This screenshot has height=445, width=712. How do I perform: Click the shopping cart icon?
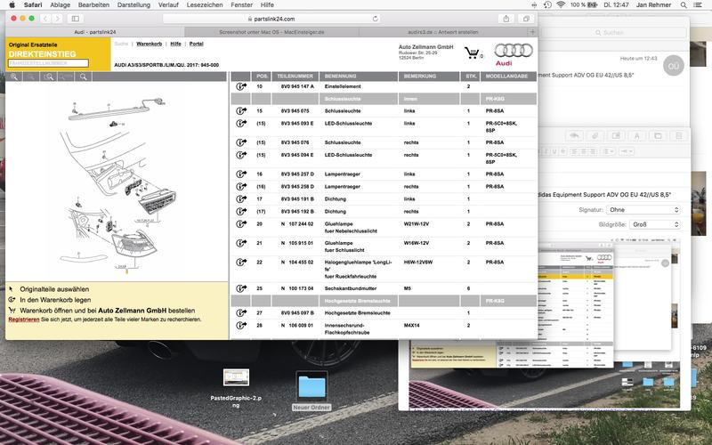(x=471, y=53)
